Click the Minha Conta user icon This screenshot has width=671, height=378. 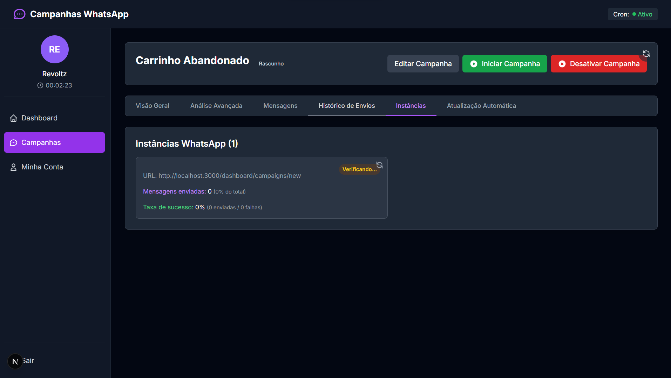tap(13, 167)
